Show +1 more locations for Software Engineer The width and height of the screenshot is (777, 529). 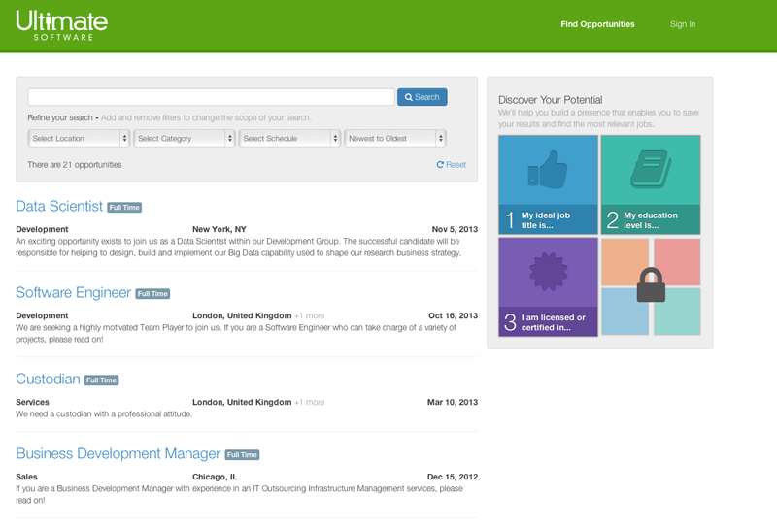tap(310, 315)
